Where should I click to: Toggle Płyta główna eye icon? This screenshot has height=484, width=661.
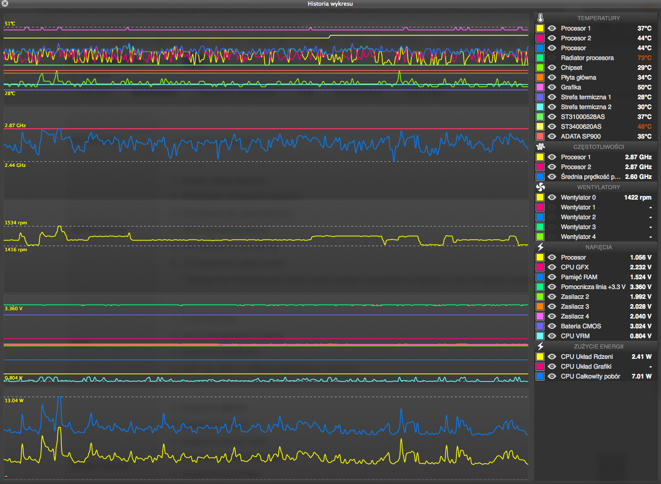click(x=552, y=78)
